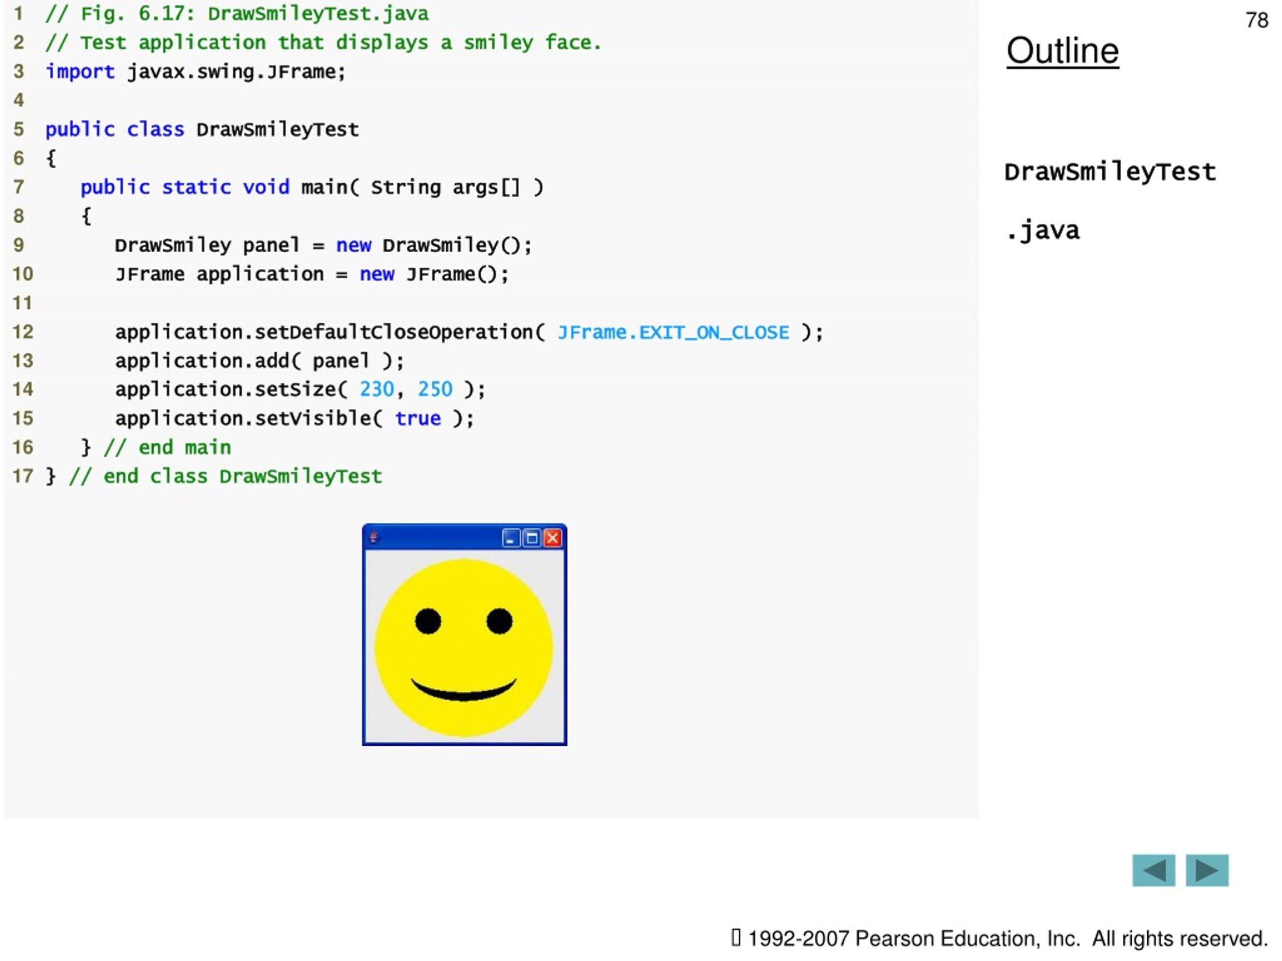Click '// end class DrawSmileyTest' comment
Viewport: 1282px width, 961px height.
[x=225, y=476]
